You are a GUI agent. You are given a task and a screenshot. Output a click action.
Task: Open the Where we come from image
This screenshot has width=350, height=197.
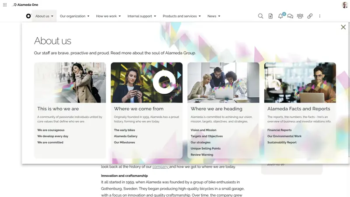pyautogui.click(x=147, y=83)
